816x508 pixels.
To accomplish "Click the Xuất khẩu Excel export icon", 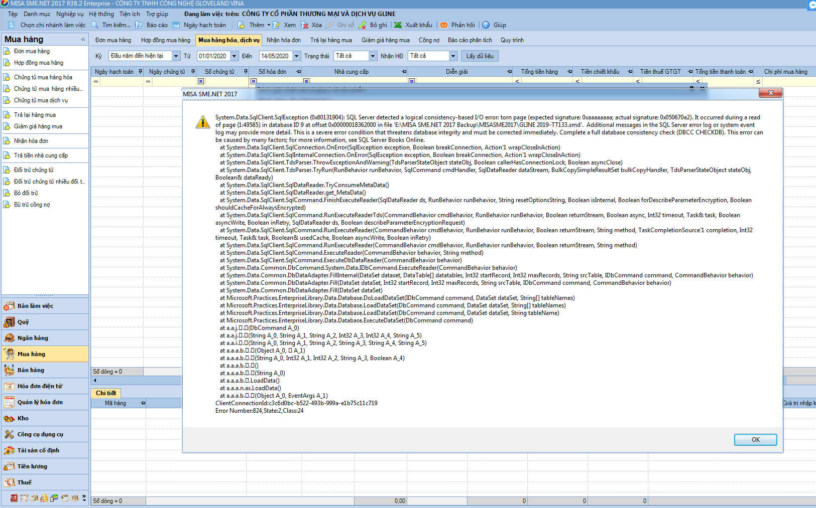I will pyautogui.click(x=398, y=25).
